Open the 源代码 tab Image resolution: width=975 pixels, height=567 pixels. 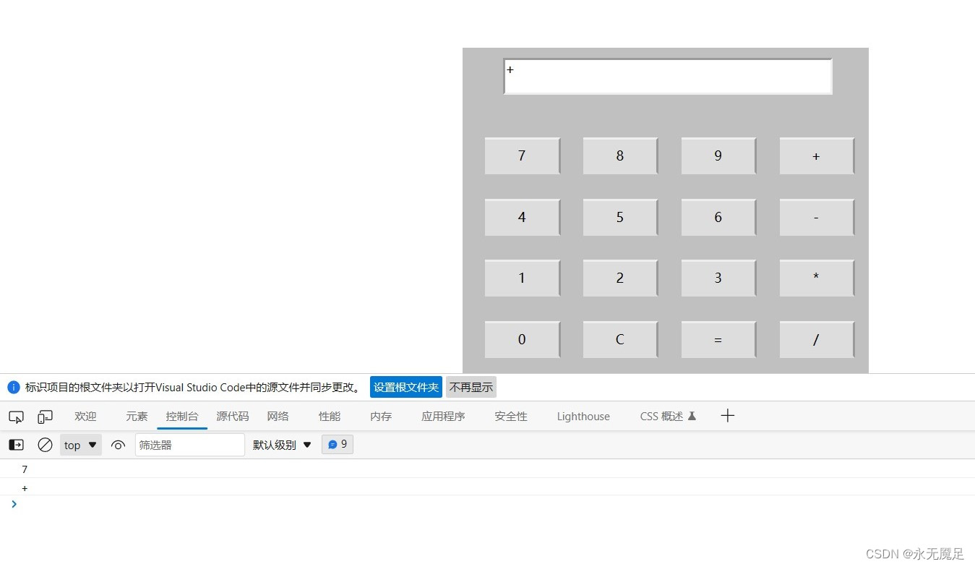coord(233,417)
